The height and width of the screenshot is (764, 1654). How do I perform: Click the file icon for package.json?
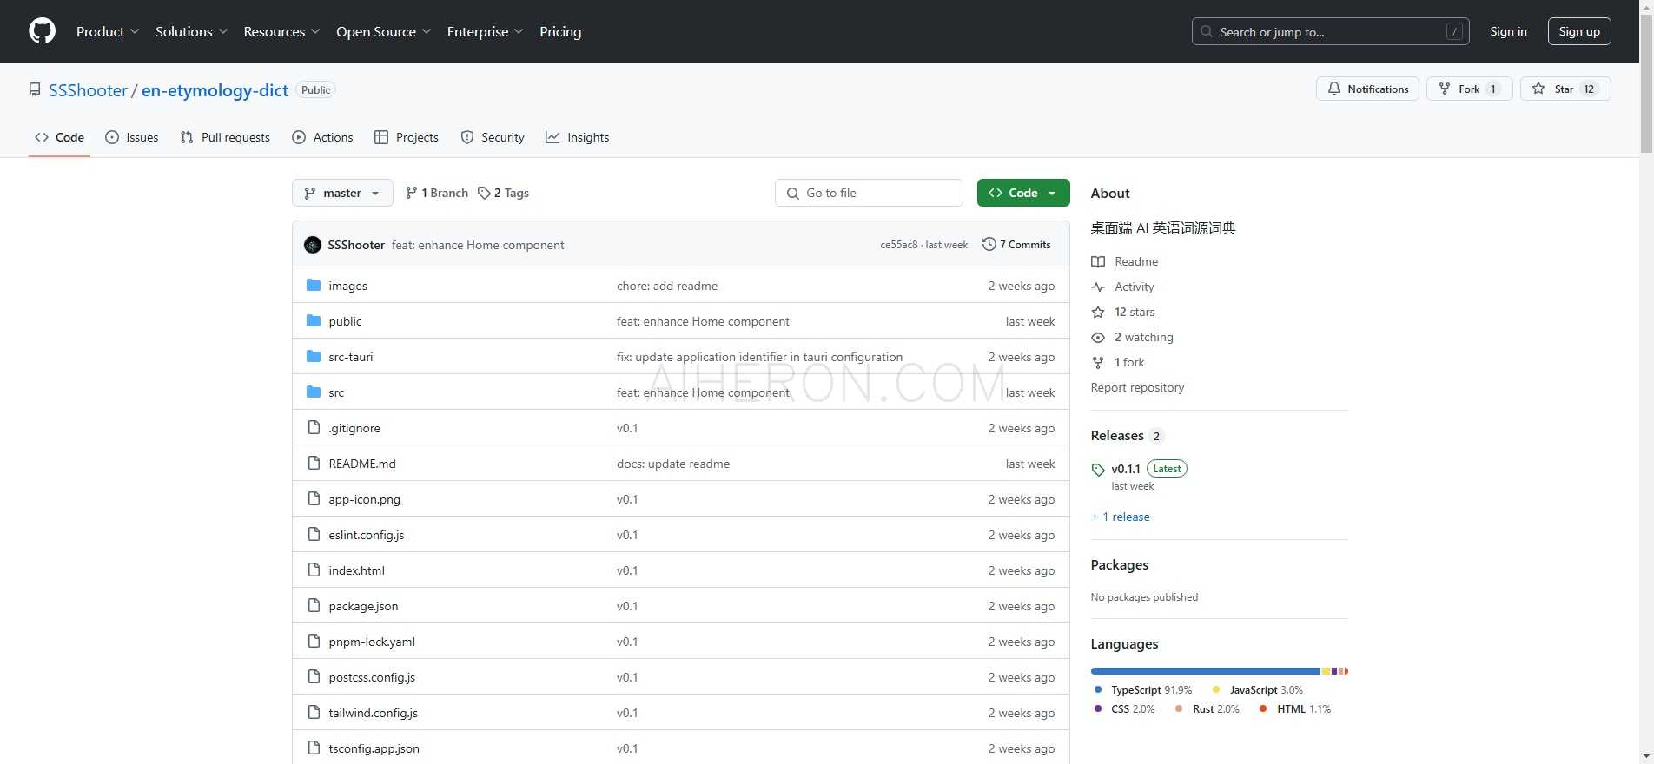(314, 606)
